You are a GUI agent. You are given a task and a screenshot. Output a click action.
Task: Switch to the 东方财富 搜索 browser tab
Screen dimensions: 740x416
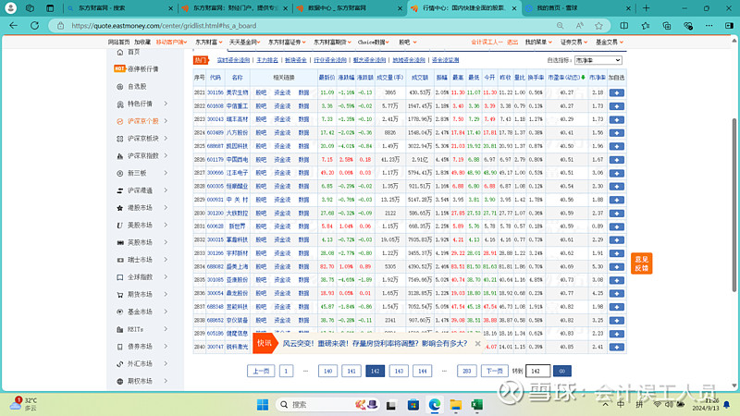click(119, 8)
